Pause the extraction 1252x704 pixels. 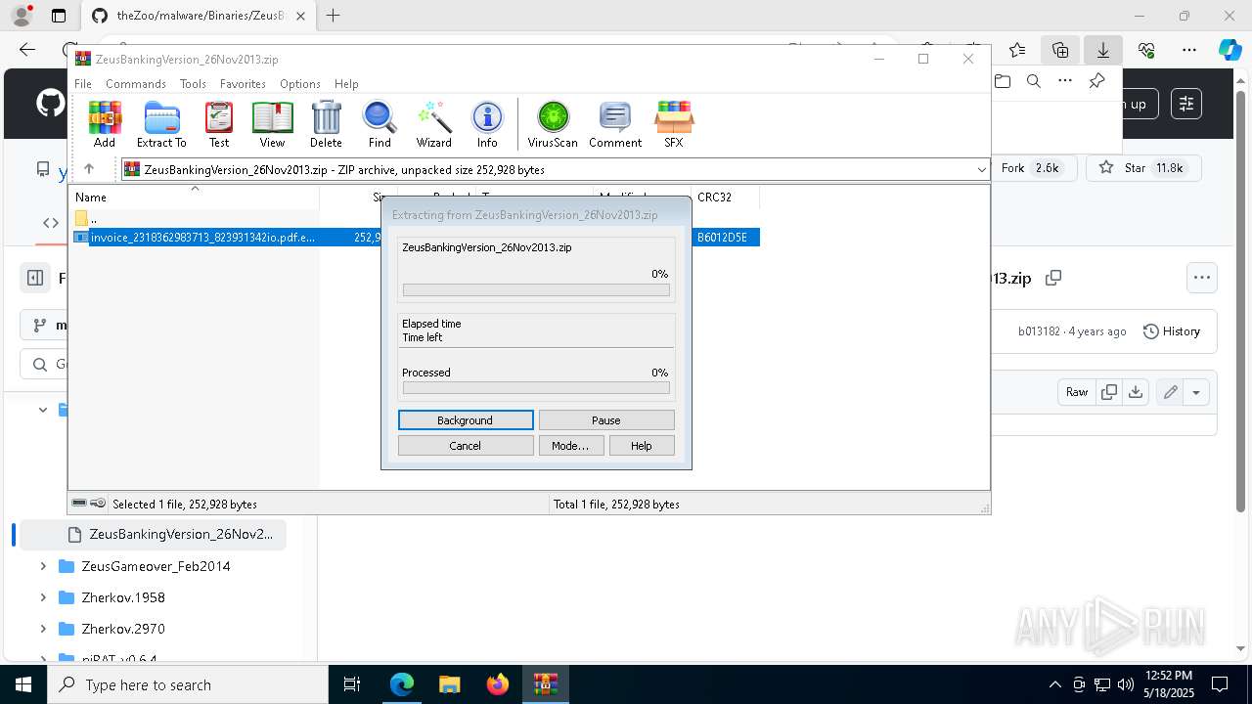[606, 420]
